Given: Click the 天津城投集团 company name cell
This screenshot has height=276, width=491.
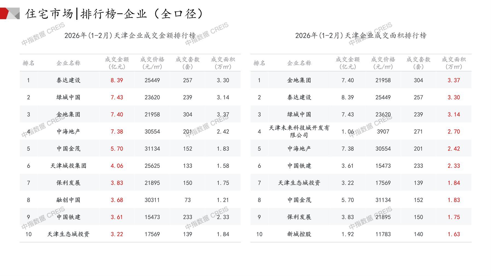Looking at the screenshot, I should coord(68,166).
